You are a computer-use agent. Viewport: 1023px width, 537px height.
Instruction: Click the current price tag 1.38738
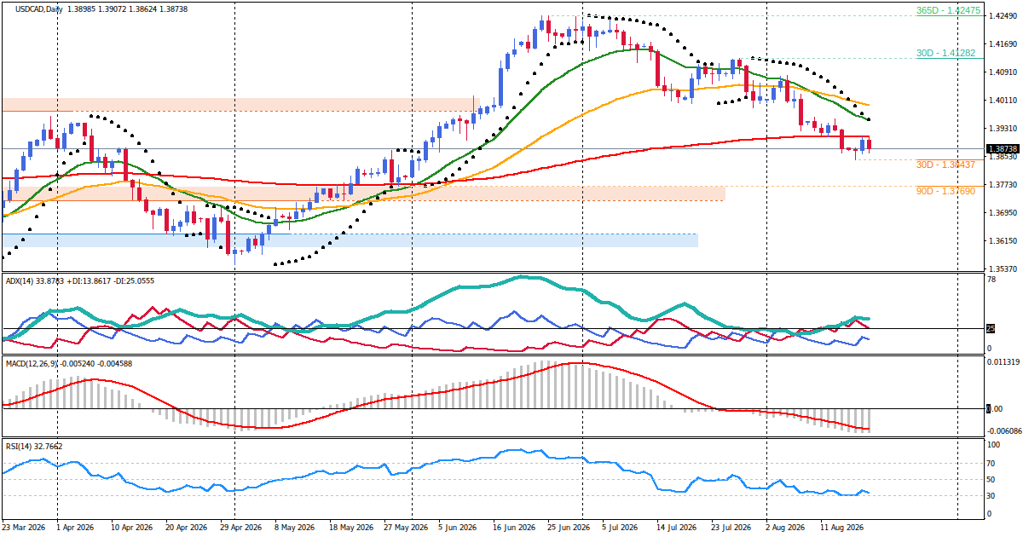[1003, 149]
